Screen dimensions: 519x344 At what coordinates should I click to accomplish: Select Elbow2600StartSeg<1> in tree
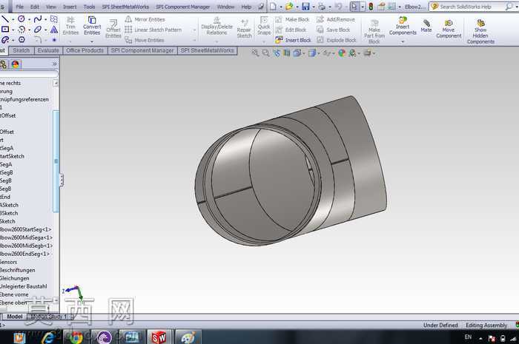click(26, 229)
